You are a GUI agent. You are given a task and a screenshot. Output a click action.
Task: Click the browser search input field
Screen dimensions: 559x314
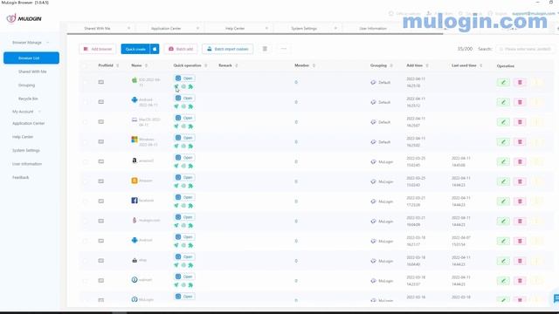coord(526,49)
